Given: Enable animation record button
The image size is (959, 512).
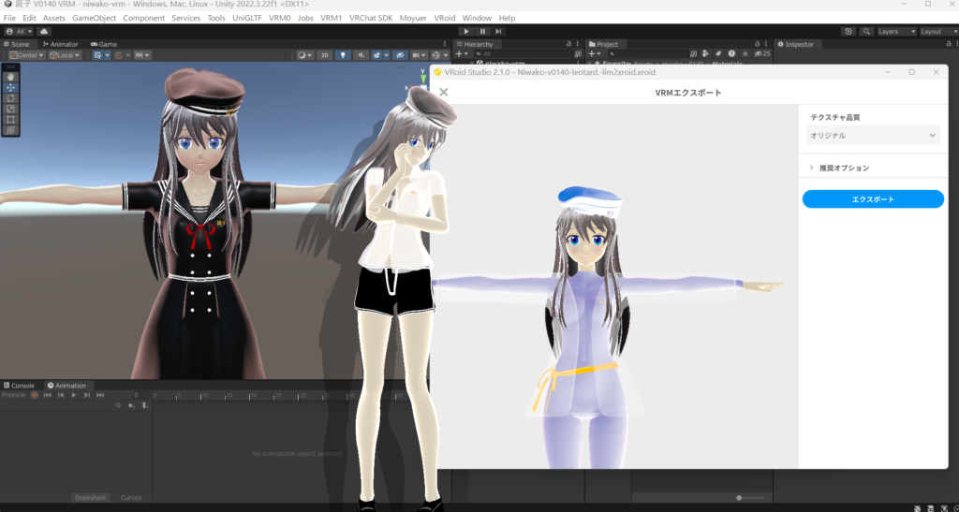Looking at the screenshot, I should tap(35, 395).
